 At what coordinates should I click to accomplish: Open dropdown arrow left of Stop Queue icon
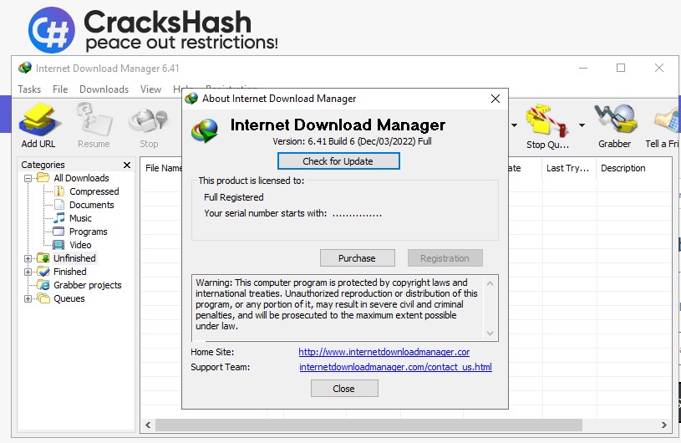(514, 125)
